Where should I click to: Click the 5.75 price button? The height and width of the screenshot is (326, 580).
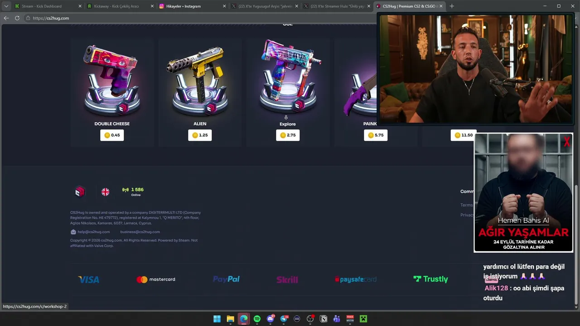click(x=376, y=135)
